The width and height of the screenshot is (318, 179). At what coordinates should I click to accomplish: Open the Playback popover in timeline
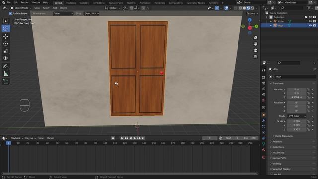pos(17,138)
